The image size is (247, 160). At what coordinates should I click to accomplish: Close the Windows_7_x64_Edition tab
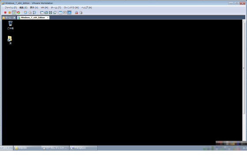point(48,18)
